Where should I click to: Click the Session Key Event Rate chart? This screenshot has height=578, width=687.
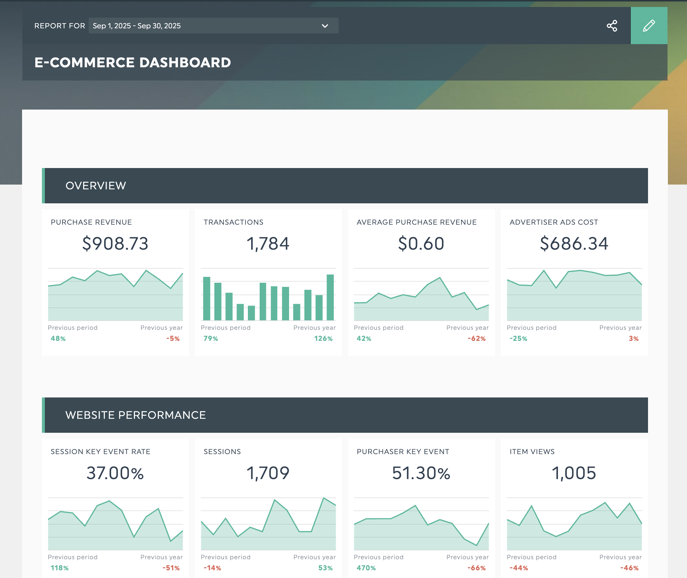point(115,524)
